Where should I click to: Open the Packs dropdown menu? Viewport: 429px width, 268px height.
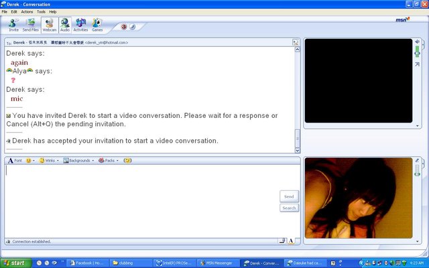click(x=109, y=161)
